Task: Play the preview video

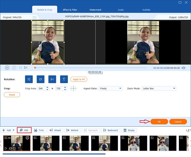Action: pos(7,68)
